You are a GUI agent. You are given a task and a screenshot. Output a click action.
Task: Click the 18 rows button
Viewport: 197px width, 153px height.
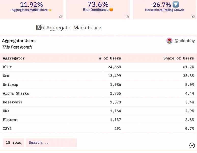click(13, 143)
